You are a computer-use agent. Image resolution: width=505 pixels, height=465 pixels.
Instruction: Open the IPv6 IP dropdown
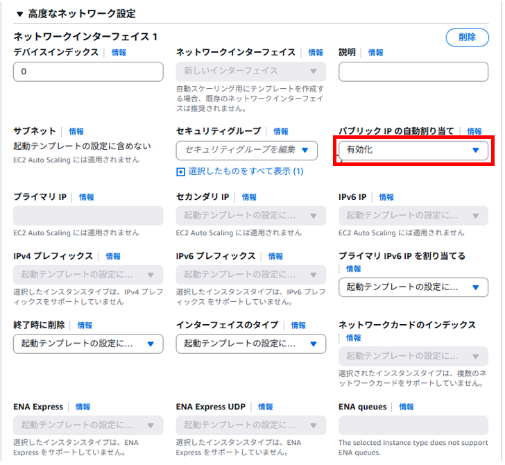[413, 216]
